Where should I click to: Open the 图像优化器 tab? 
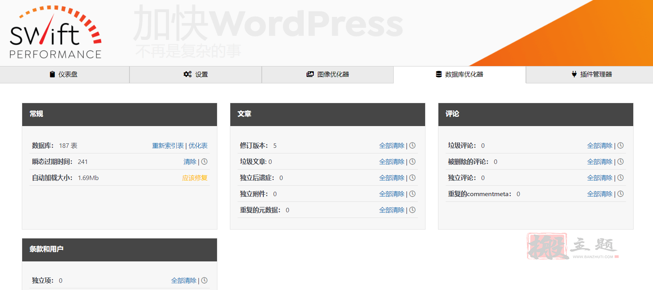click(328, 75)
